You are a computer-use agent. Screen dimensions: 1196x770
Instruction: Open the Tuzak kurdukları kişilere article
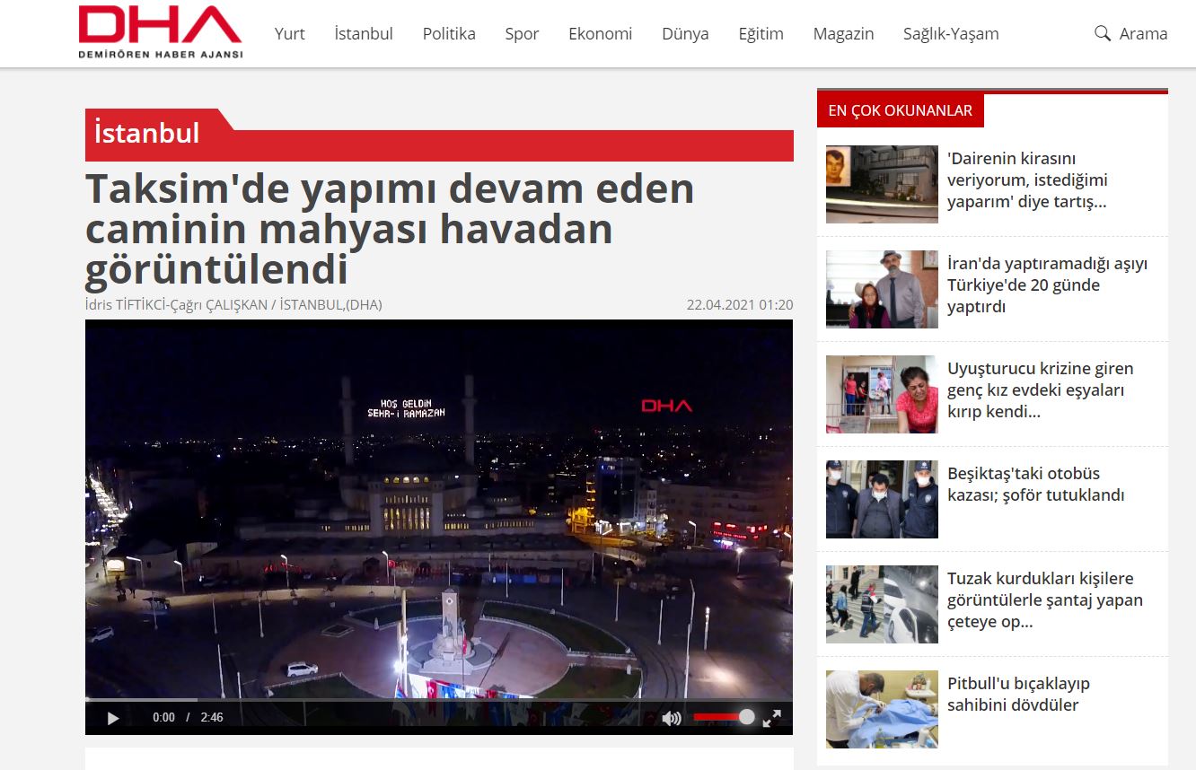pyautogui.click(x=1044, y=600)
